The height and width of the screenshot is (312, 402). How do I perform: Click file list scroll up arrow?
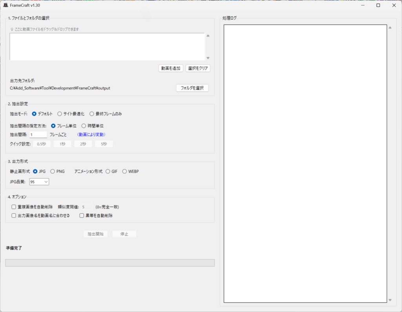(208, 36)
